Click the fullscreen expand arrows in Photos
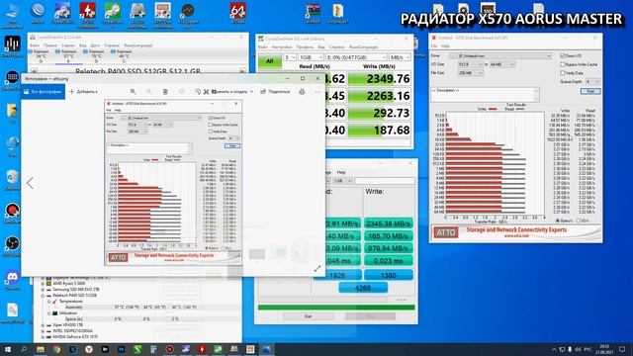 pos(317,268)
